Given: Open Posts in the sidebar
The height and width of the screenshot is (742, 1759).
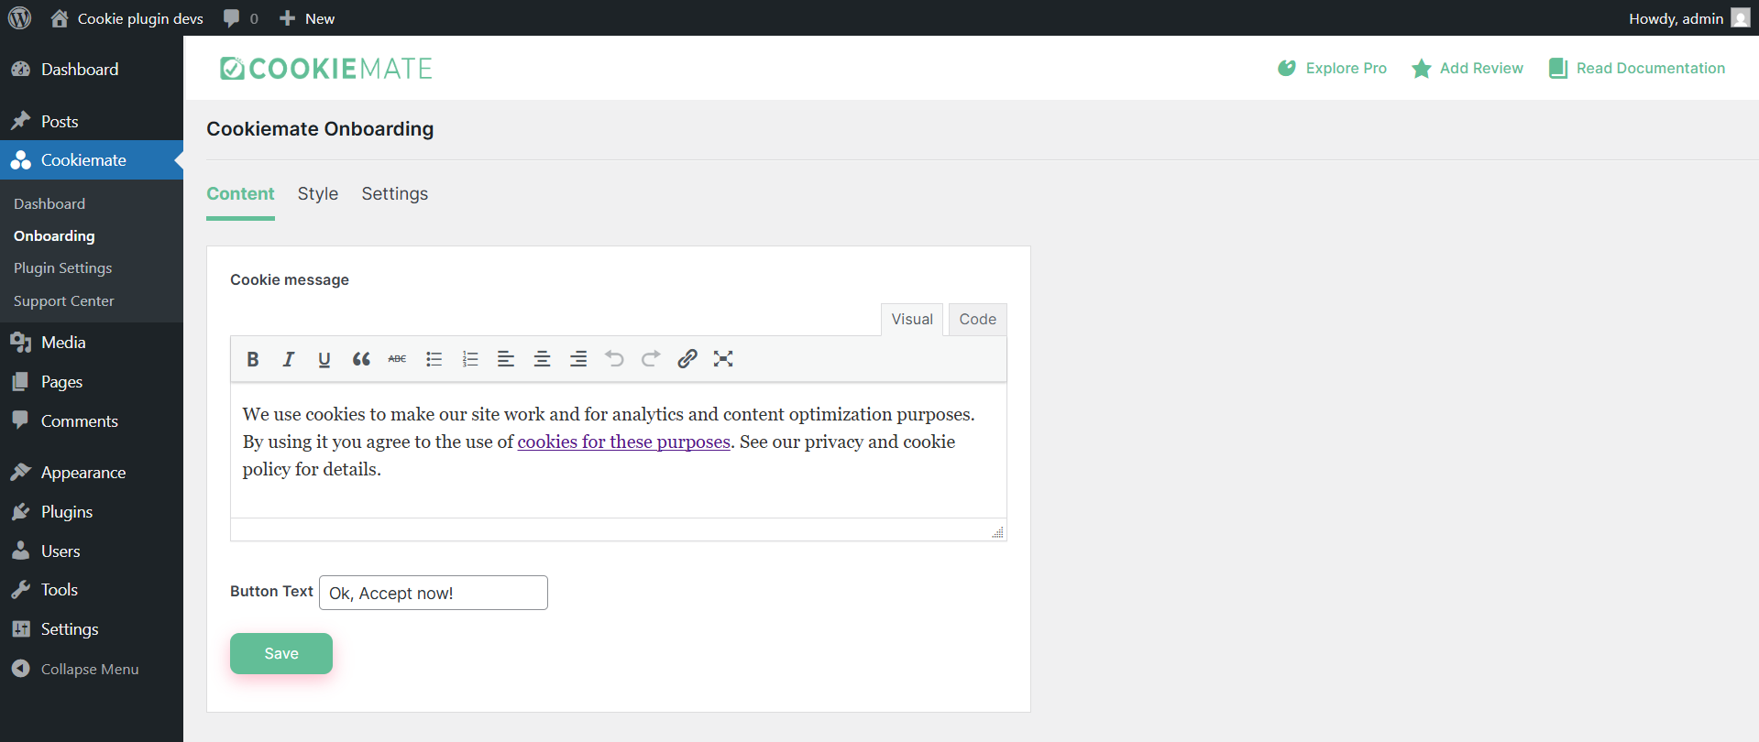Looking at the screenshot, I should (92, 122).
